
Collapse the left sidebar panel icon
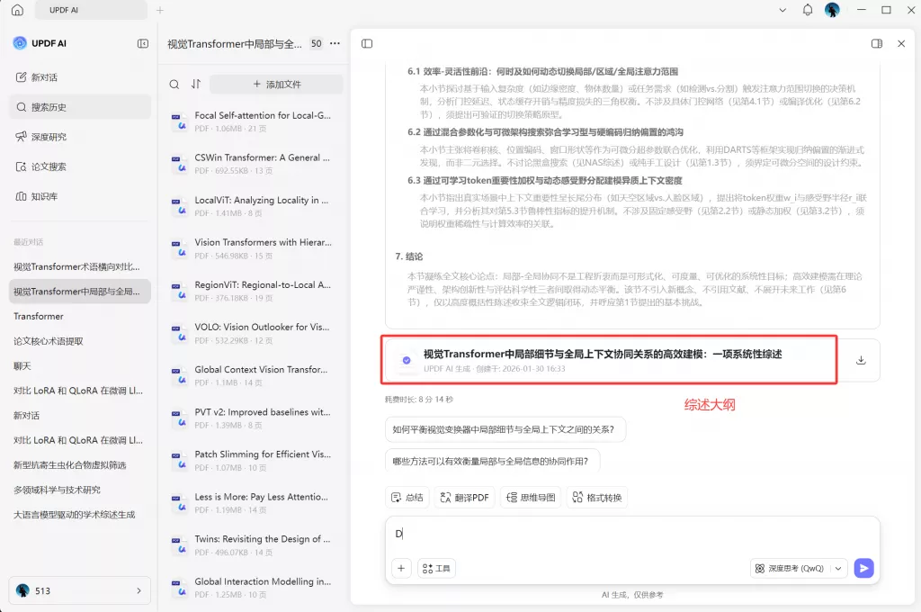pos(143,43)
